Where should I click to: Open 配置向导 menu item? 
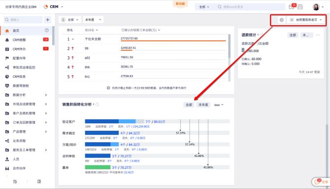pyautogui.click(x=27, y=58)
